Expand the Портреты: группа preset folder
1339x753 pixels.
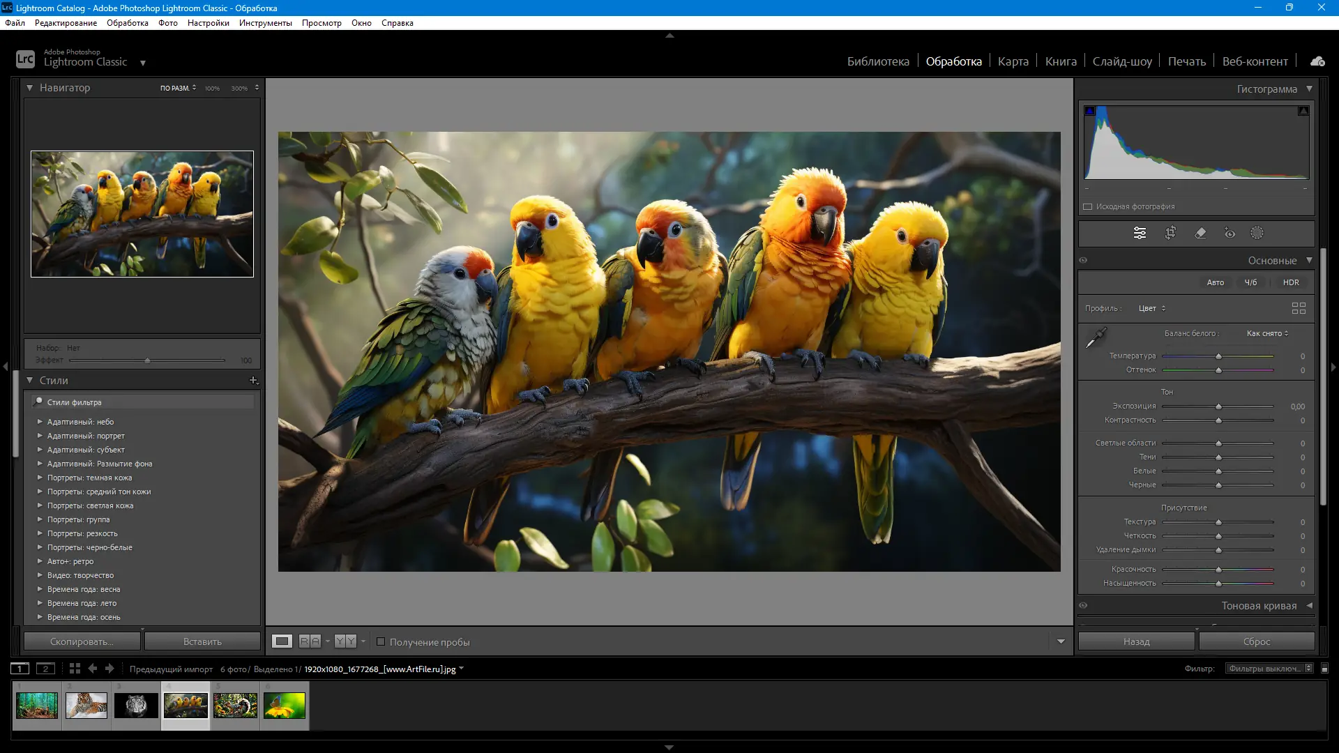[40, 519]
